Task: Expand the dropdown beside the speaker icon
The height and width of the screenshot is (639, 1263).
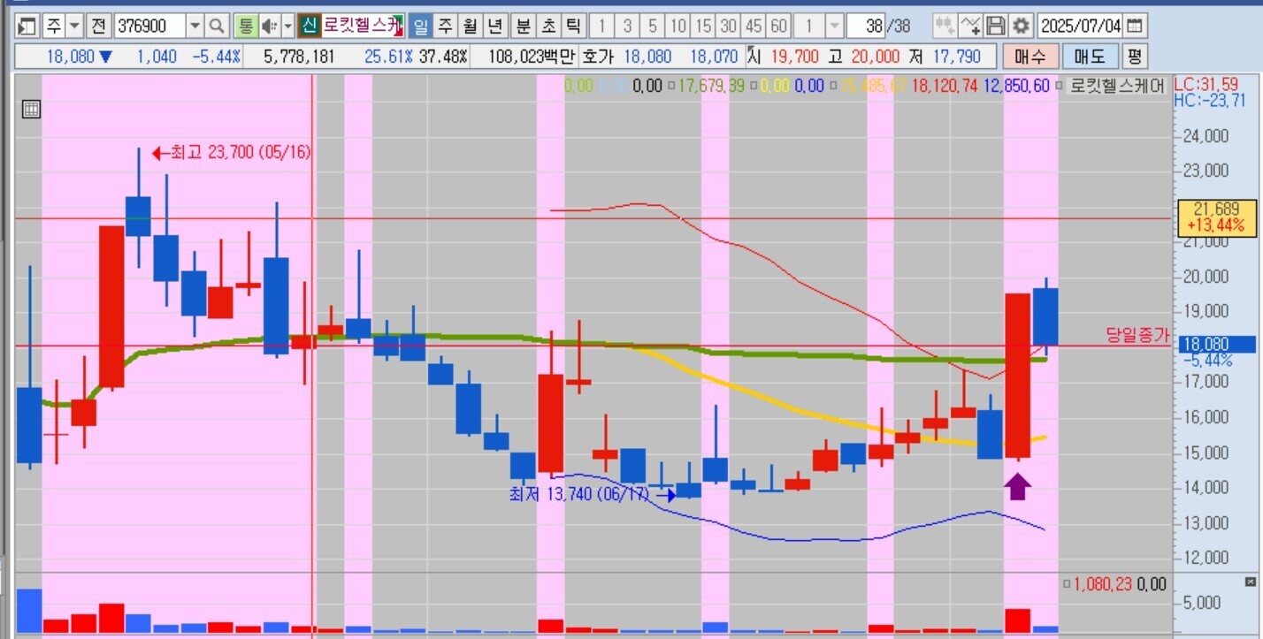Action: point(287,26)
